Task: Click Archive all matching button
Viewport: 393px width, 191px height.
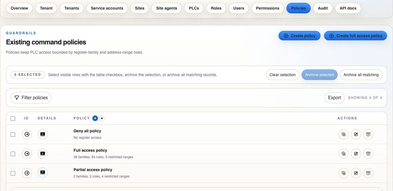Action: [361, 75]
